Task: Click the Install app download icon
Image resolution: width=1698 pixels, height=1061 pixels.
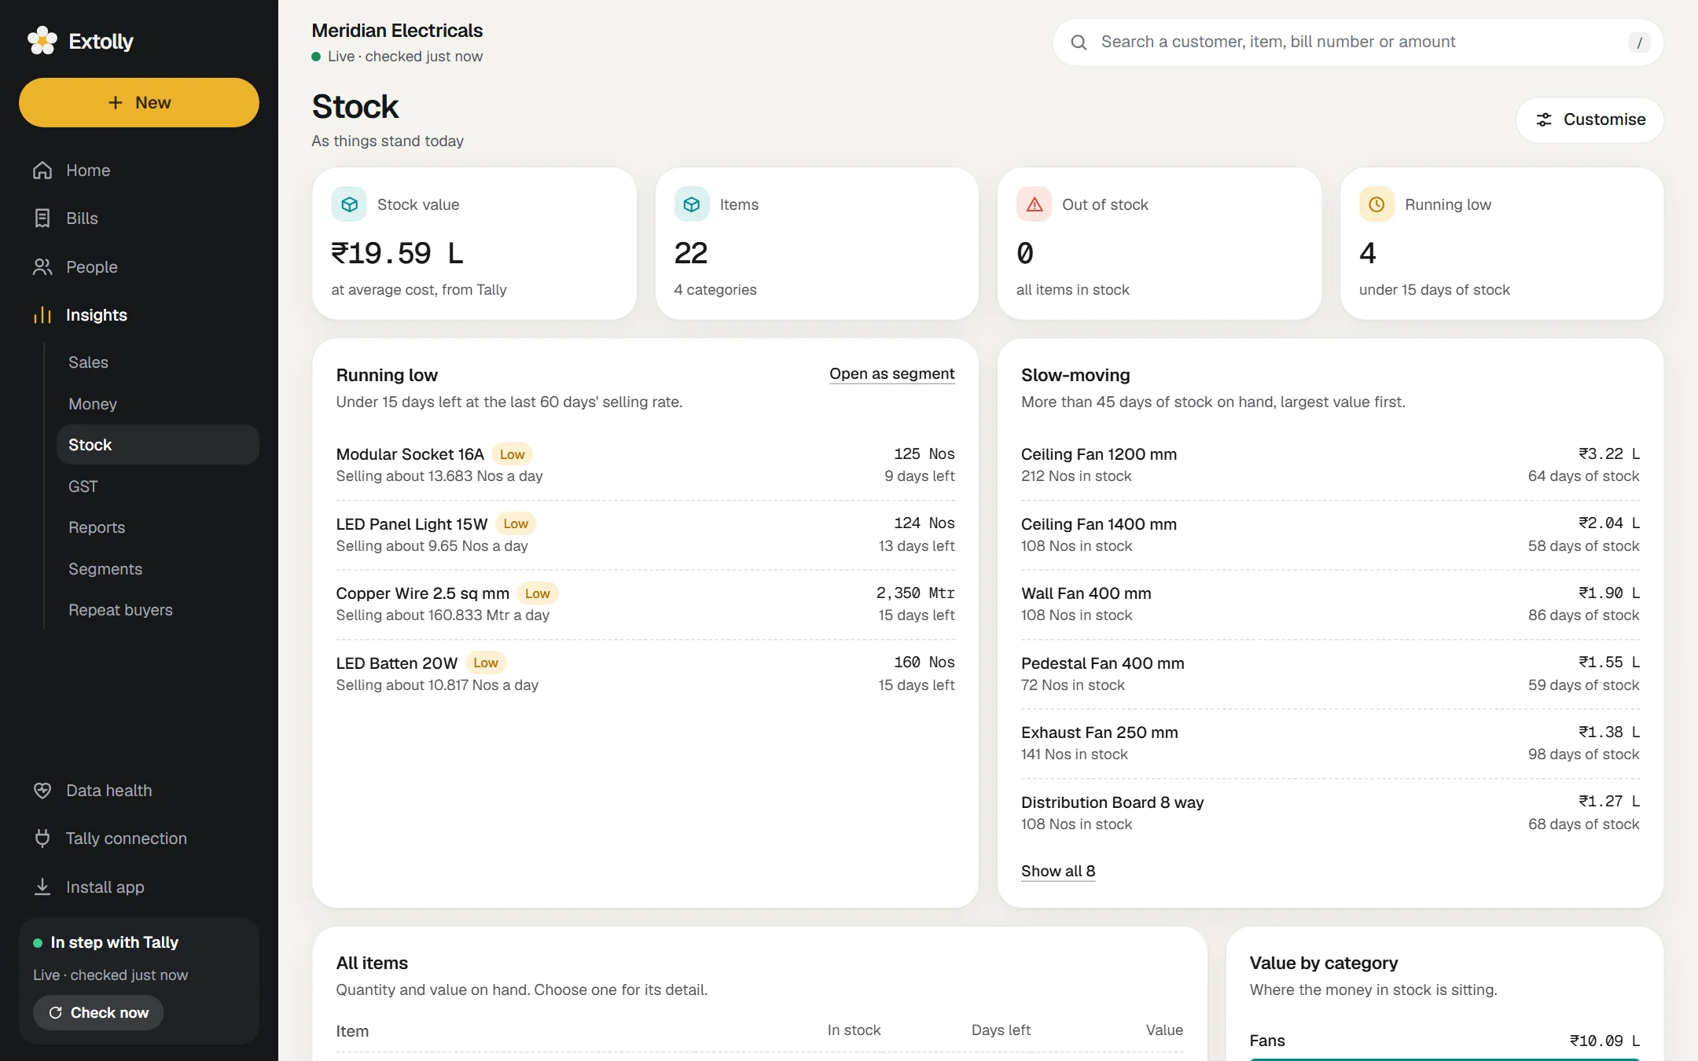Action: [42, 887]
